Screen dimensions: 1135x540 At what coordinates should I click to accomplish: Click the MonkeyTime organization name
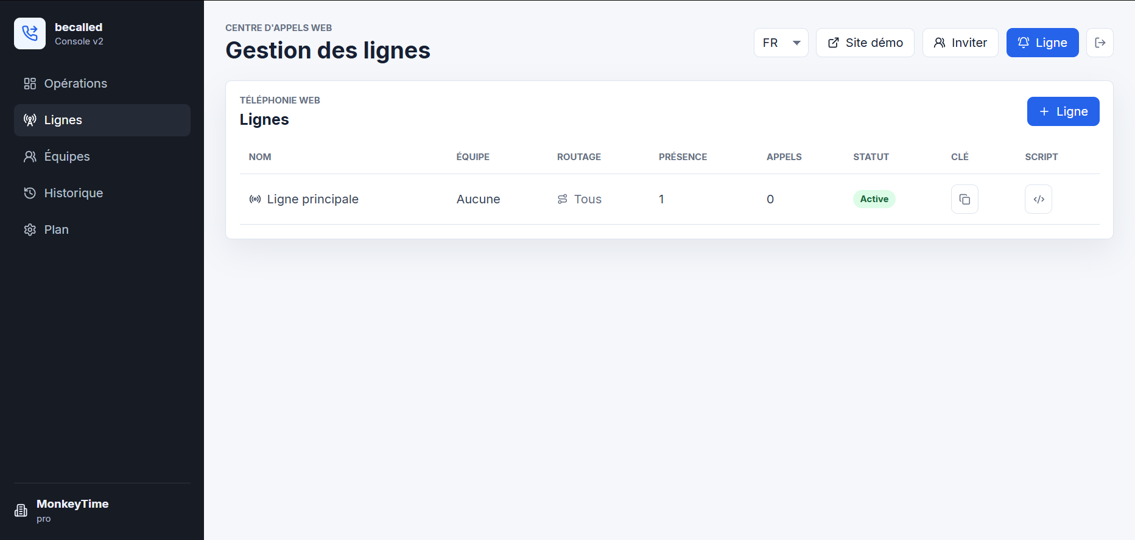coord(72,504)
